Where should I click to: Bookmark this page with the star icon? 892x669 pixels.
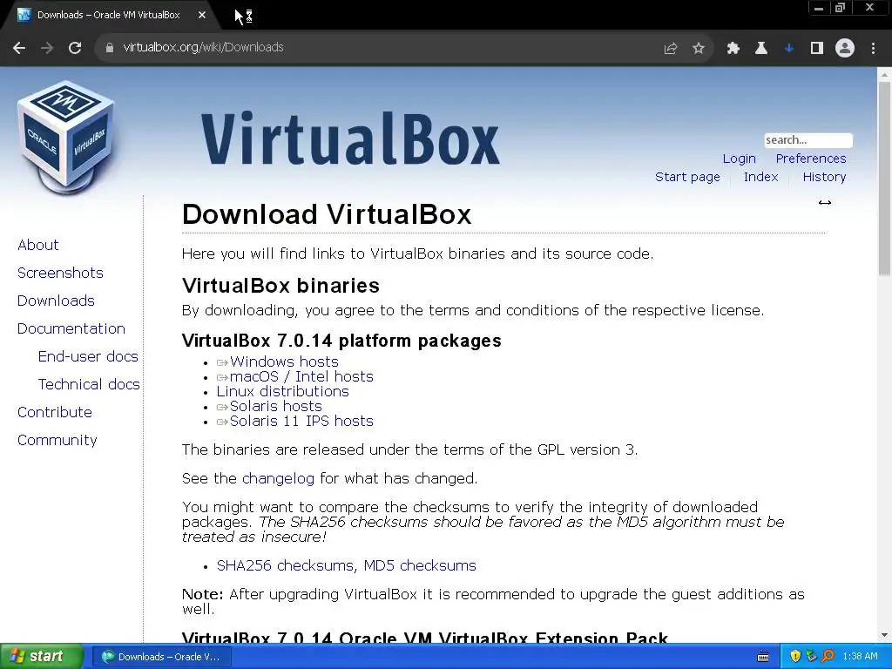pyautogui.click(x=699, y=49)
